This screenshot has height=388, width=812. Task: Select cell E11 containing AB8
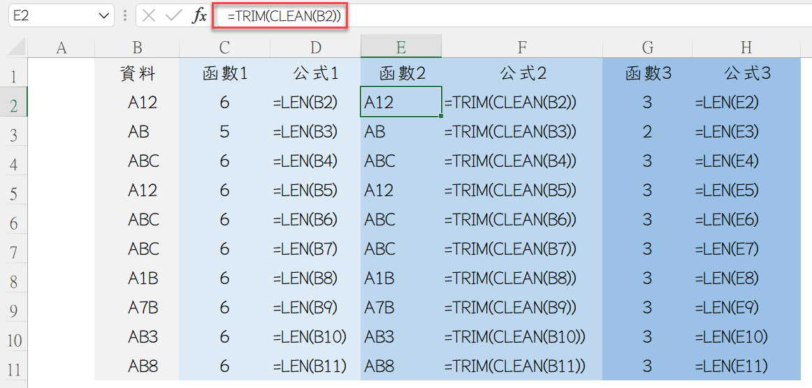coord(401,366)
